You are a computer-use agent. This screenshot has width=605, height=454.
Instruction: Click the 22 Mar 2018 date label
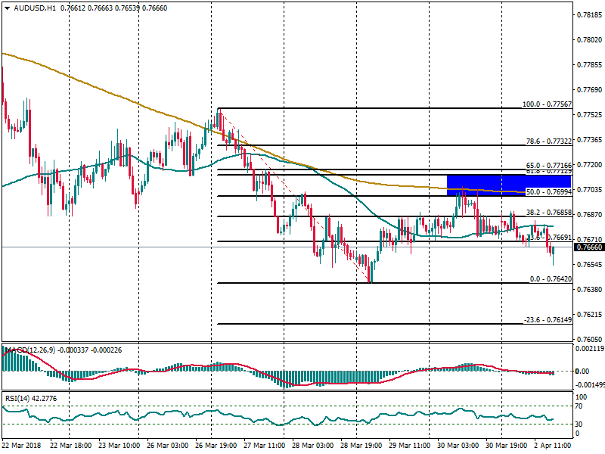[23, 446]
